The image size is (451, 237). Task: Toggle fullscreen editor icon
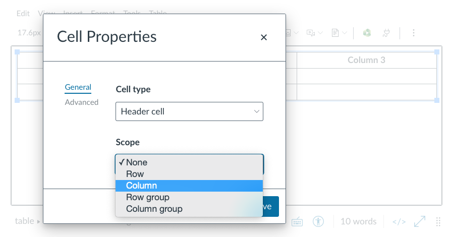(x=420, y=221)
